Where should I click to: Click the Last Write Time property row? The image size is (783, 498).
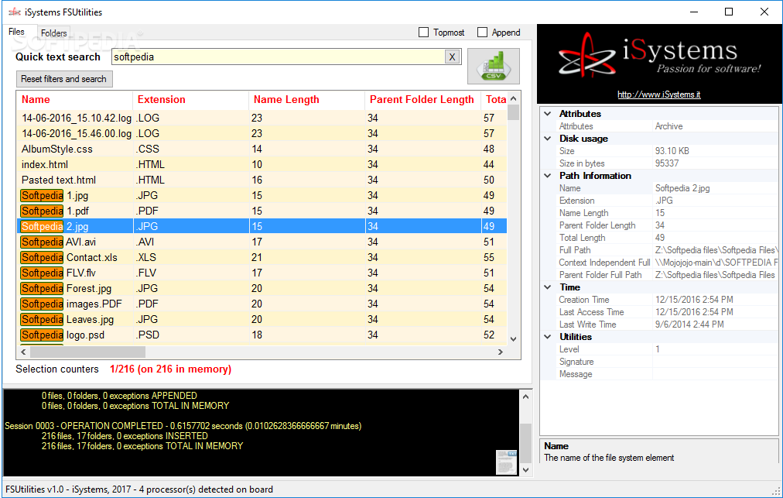click(x=667, y=325)
